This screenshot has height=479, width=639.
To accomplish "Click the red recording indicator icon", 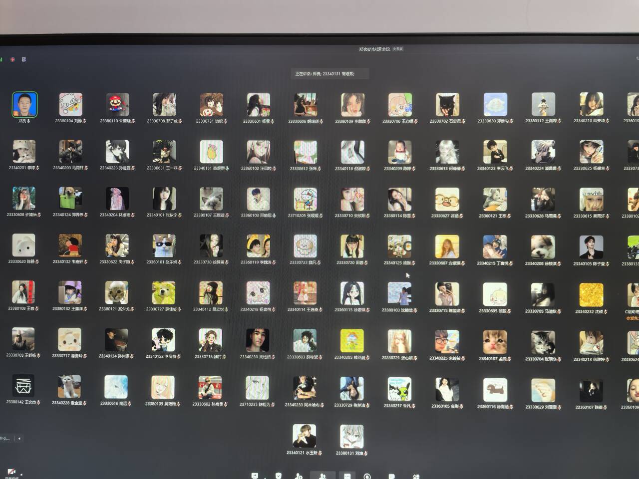I will click(x=12, y=59).
